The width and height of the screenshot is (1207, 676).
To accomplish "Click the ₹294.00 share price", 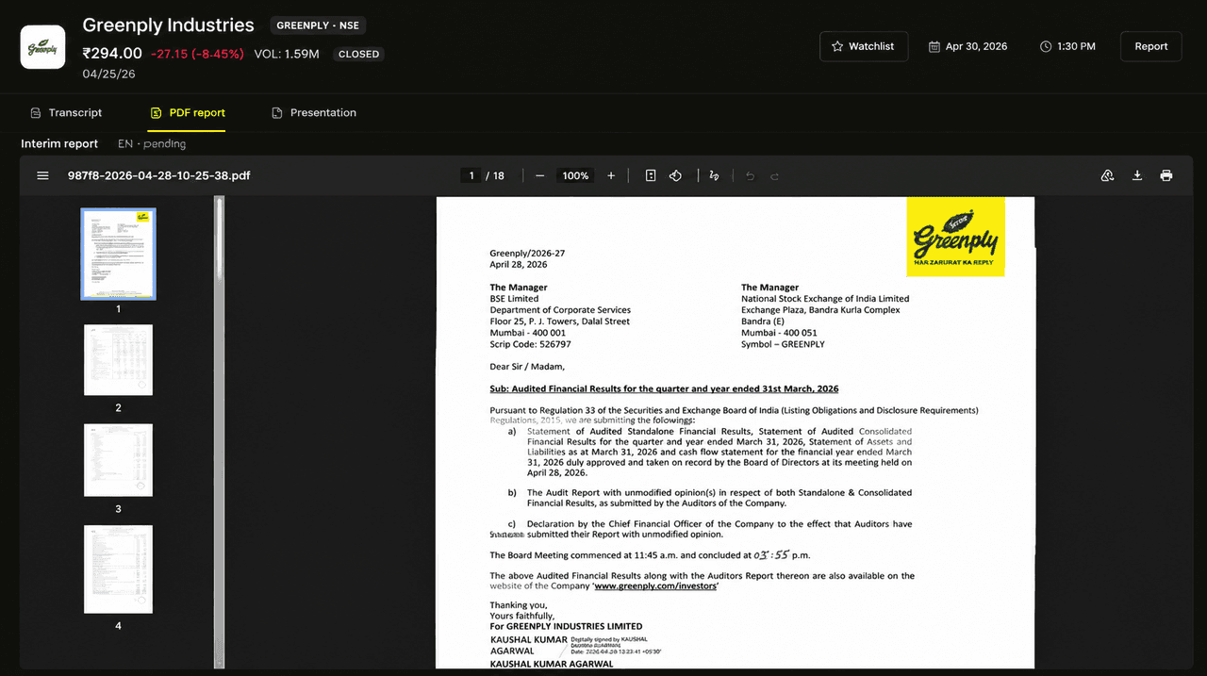I will (112, 54).
